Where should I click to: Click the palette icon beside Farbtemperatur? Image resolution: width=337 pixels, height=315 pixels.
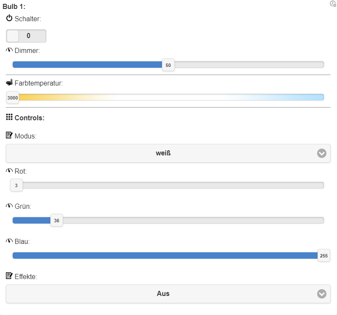(x=9, y=83)
